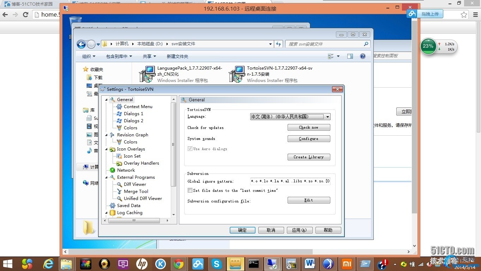This screenshot has height=271, width=481.
Task: Click the browser bookmark star icon
Action: coord(464,14)
